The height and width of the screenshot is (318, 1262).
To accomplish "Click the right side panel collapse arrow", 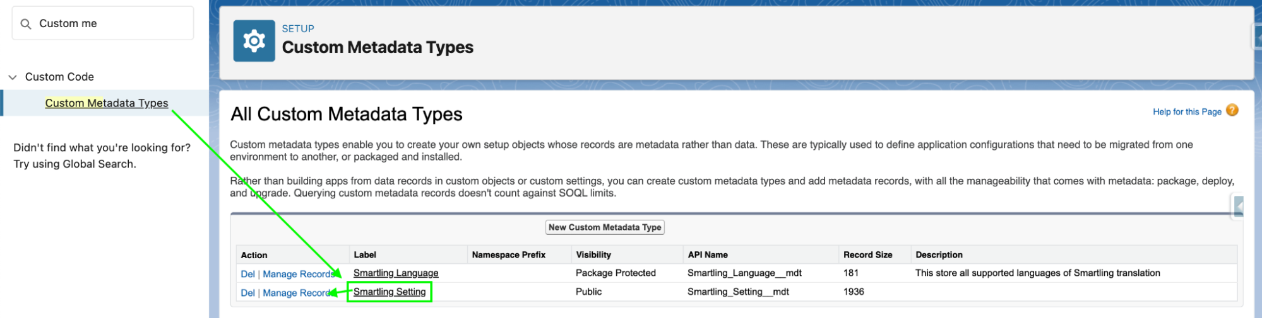I will (x=1239, y=206).
